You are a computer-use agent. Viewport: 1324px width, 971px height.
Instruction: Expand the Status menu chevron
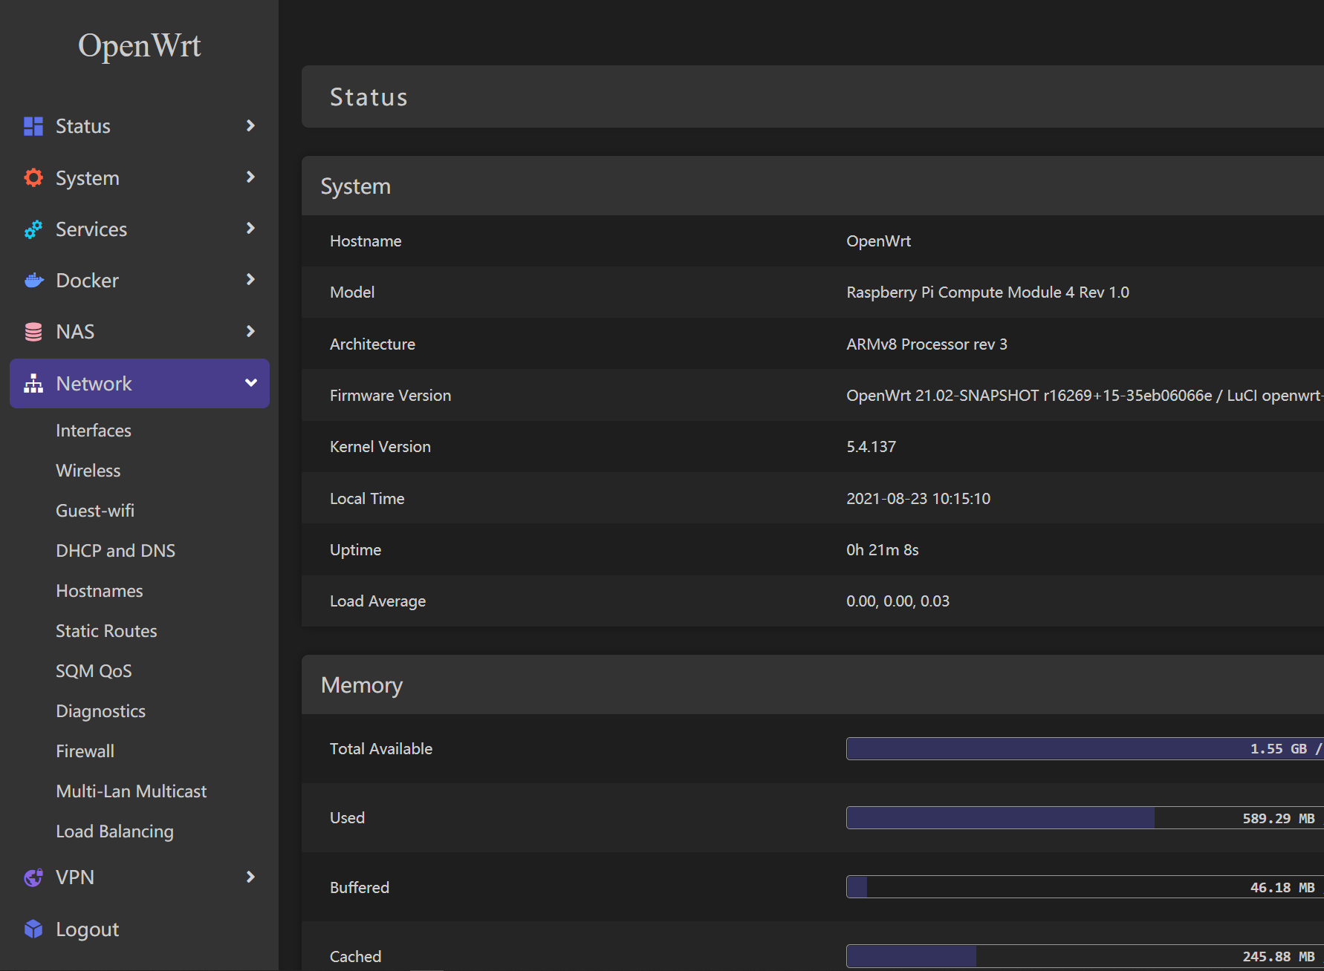250,126
